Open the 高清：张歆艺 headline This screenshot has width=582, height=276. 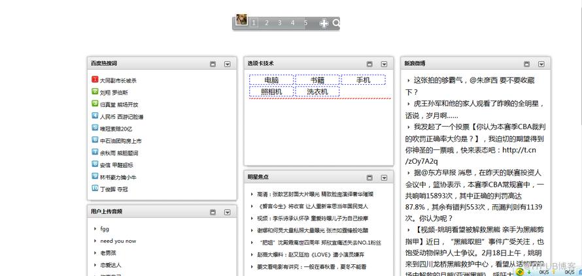[x=315, y=194]
